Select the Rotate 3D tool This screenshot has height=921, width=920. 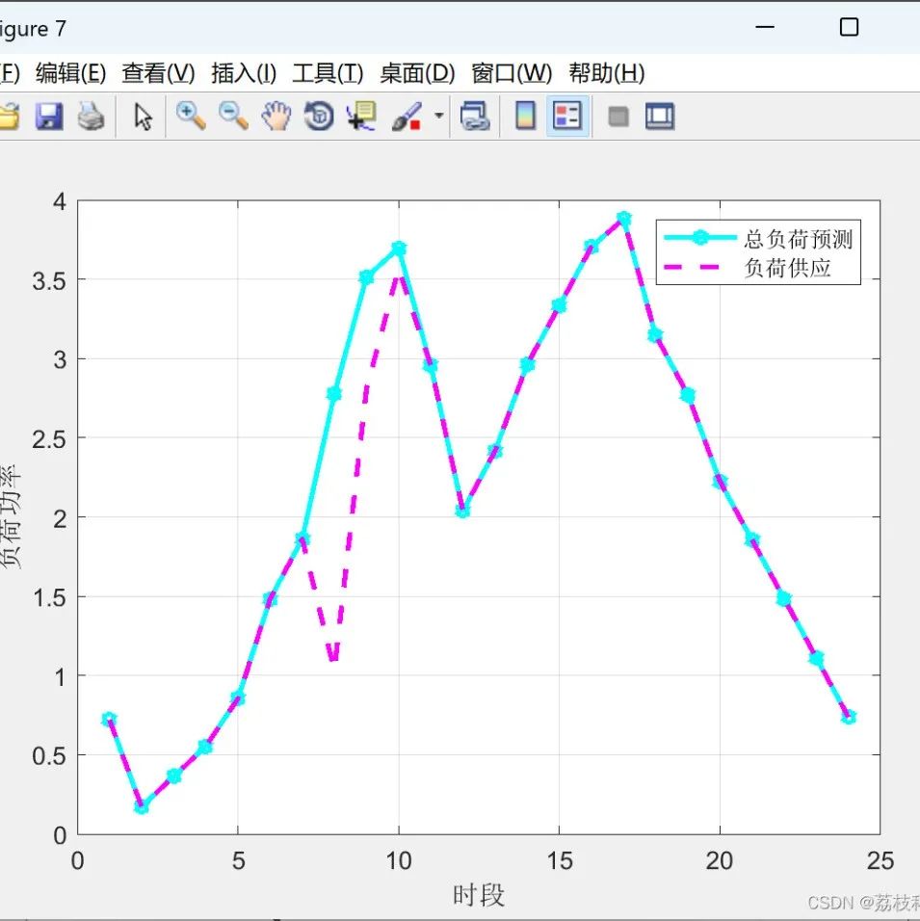point(319,116)
